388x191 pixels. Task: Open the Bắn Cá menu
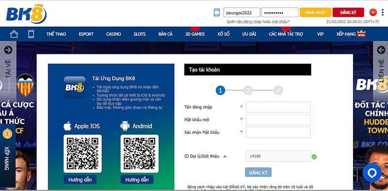[x=165, y=34]
